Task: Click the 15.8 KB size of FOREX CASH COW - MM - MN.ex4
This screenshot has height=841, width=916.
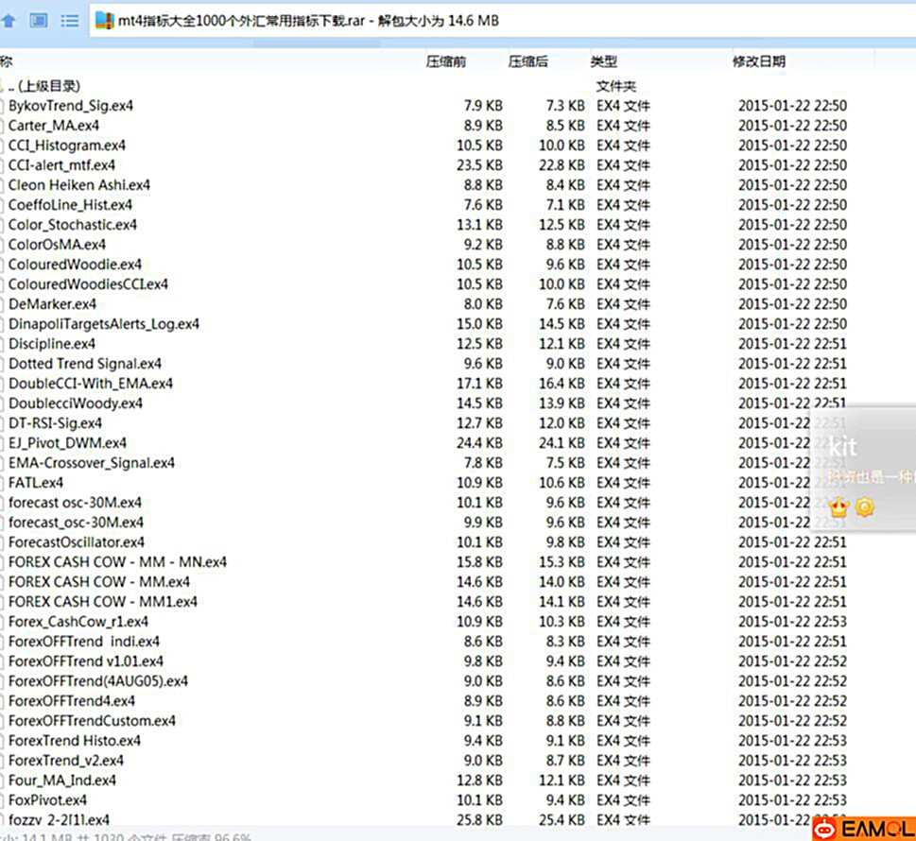Action: (x=479, y=562)
